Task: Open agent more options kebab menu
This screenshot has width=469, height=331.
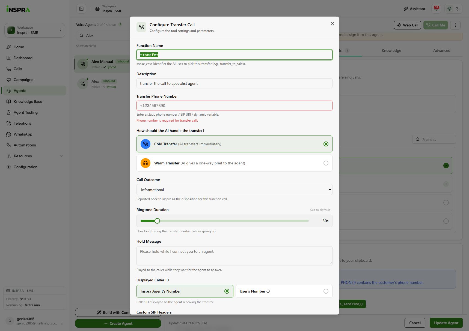Action: [455, 25]
